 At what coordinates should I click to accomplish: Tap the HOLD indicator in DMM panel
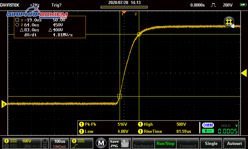coord(226,126)
